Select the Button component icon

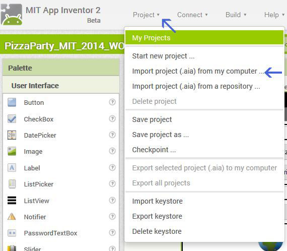point(12,102)
